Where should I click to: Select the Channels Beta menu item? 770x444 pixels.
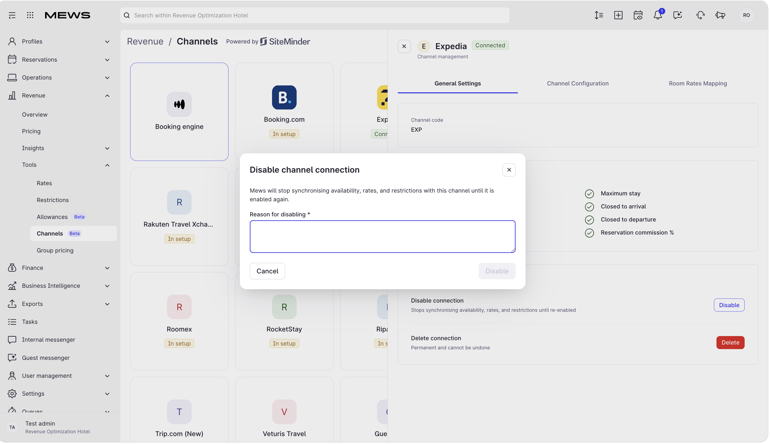point(73,234)
